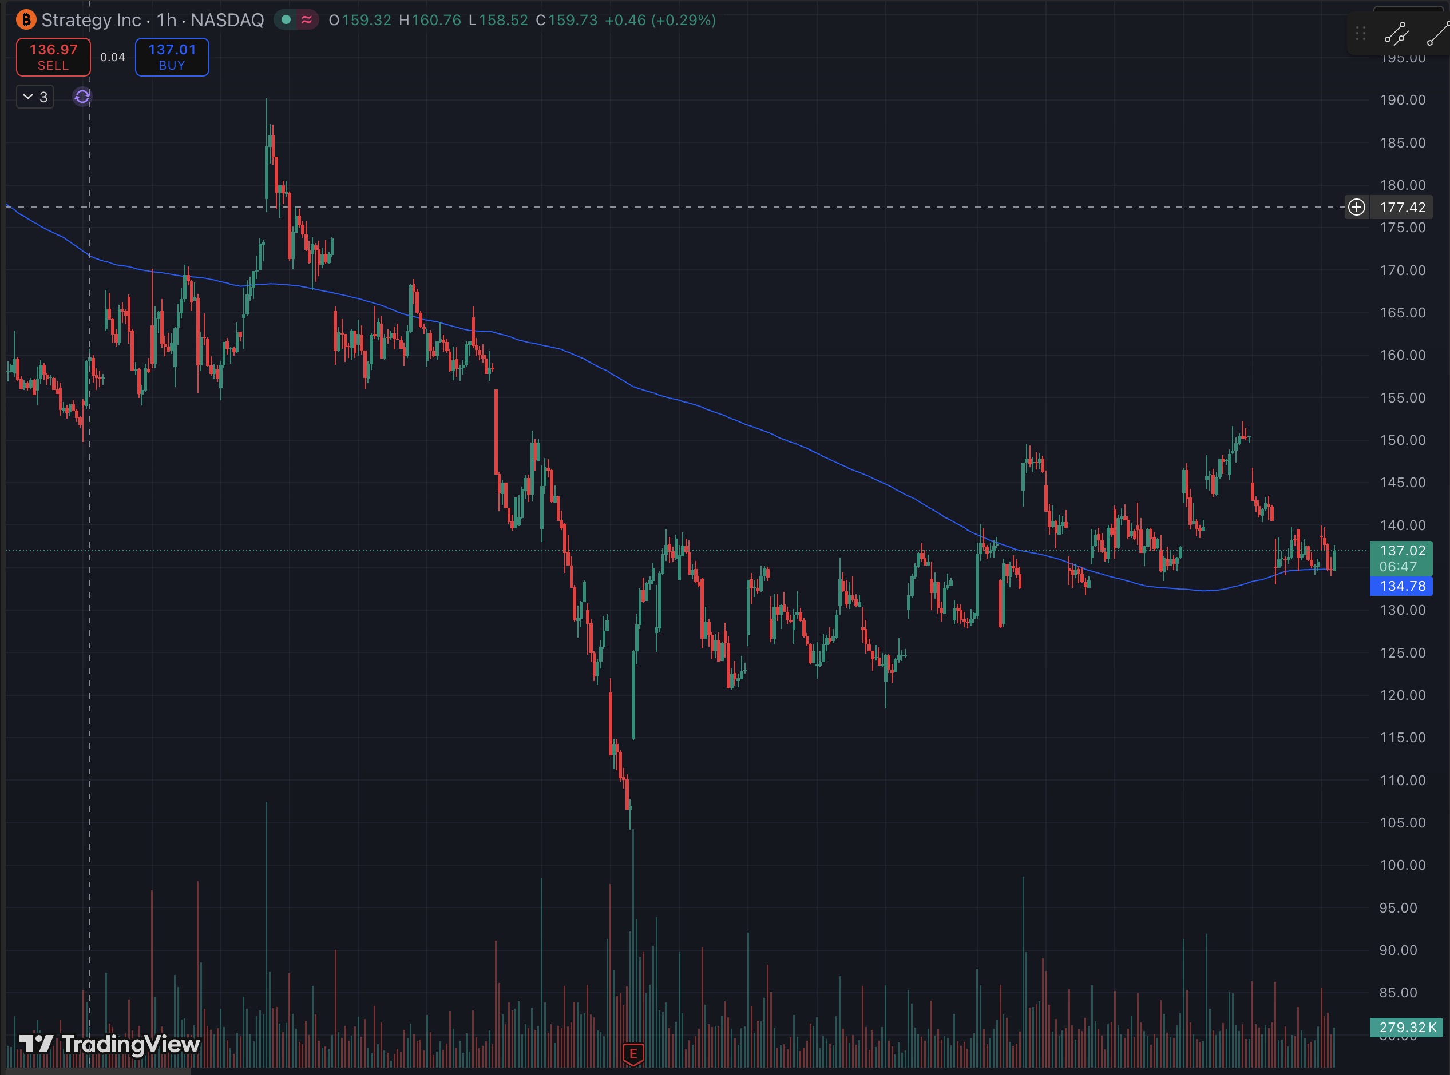1450x1075 pixels.
Task: Click the green market status dot
Action: pyautogui.click(x=286, y=19)
